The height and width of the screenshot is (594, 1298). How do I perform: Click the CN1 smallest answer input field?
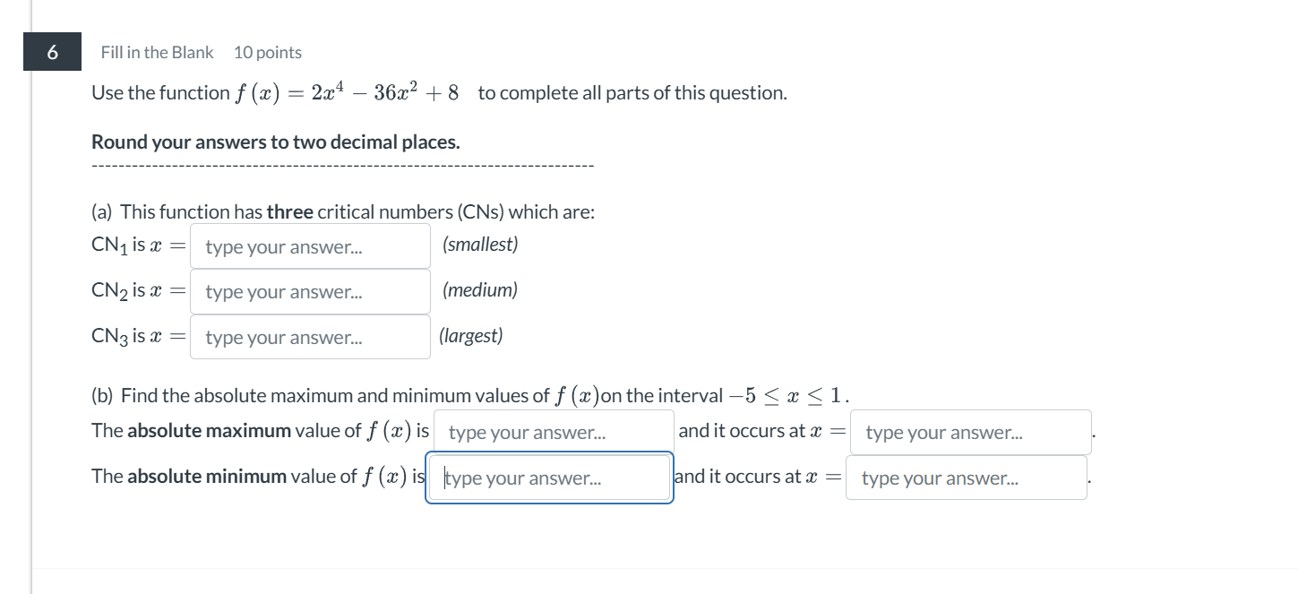pyautogui.click(x=309, y=245)
